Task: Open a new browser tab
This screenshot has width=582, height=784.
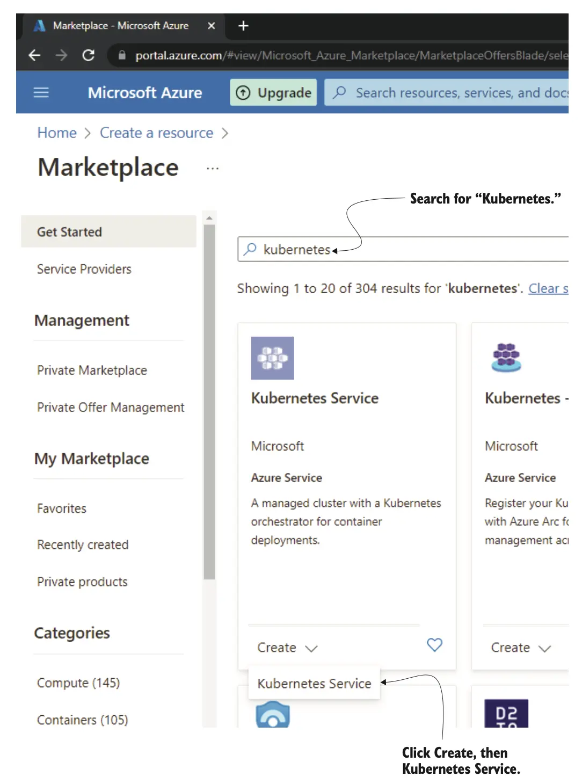Action: click(243, 26)
